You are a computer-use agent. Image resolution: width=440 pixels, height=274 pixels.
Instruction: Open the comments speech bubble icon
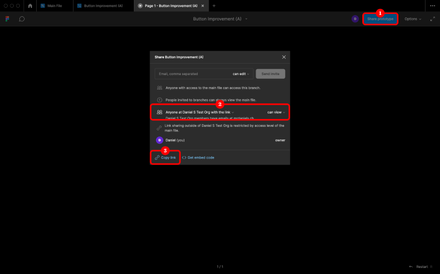click(22, 19)
